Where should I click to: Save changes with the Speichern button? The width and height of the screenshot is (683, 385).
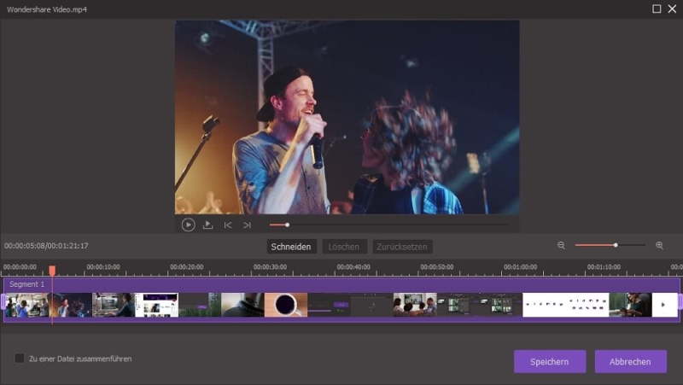549,361
